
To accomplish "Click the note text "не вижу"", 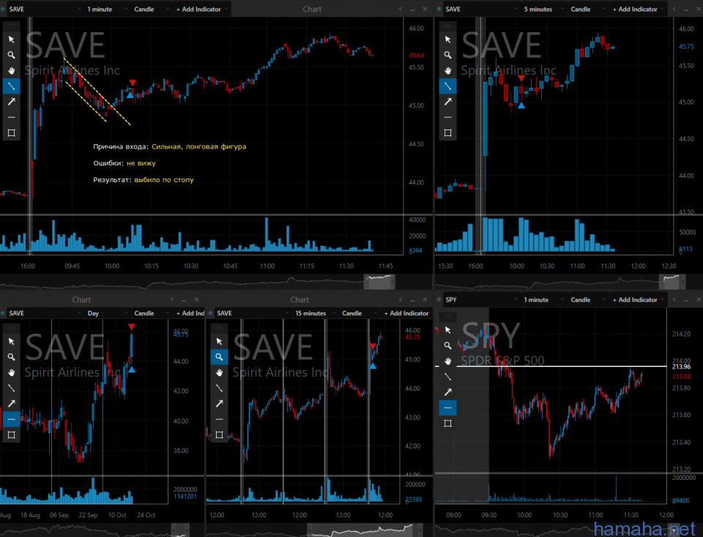I will coord(141,163).
